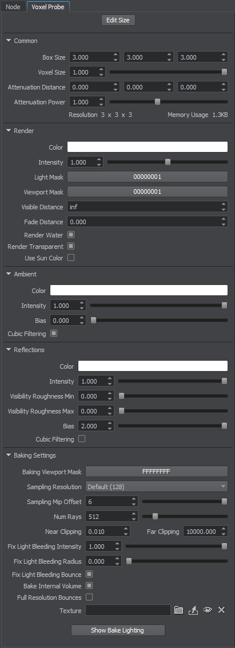Clear the Texture with the X icon
The height and width of the screenshot is (648, 235).
coord(222,610)
